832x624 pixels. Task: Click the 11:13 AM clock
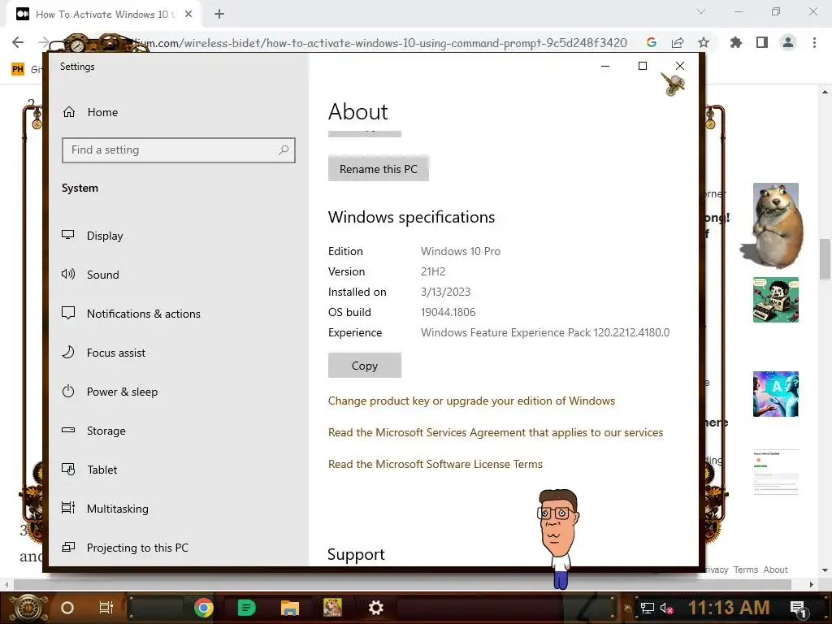pos(729,608)
